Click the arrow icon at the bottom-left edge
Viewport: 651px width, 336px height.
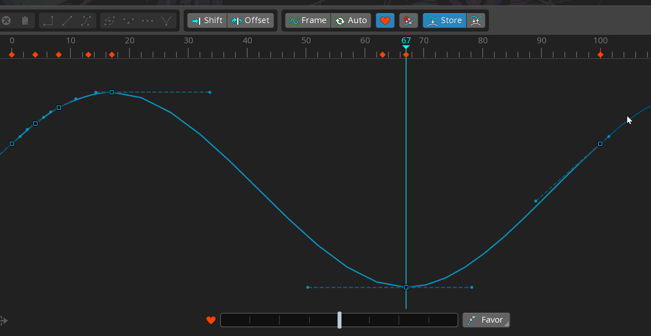tap(4, 320)
